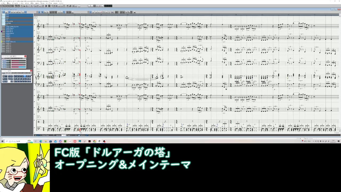
Task: Toggle the box beside the Tempo track
Action: point(4,17)
